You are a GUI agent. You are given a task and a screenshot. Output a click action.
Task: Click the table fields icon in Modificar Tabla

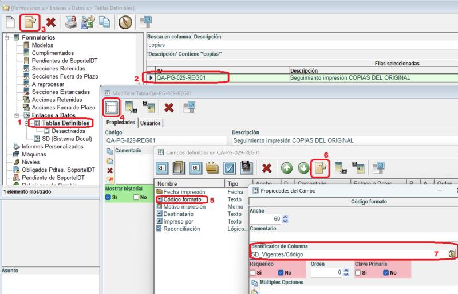pyautogui.click(x=112, y=107)
